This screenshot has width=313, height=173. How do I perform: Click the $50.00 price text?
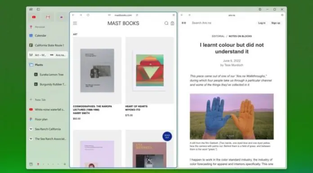click(76, 119)
